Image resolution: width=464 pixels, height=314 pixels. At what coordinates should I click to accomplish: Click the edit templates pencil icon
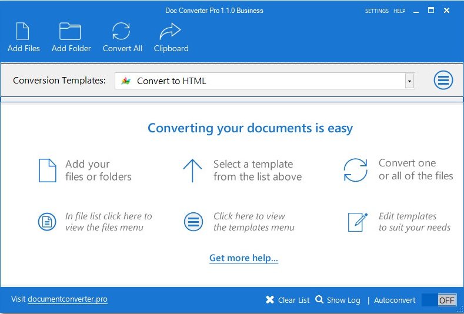coord(357,222)
